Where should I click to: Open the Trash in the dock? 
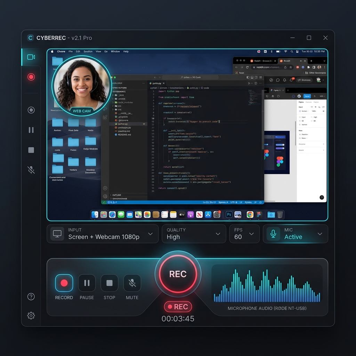tap(280, 215)
